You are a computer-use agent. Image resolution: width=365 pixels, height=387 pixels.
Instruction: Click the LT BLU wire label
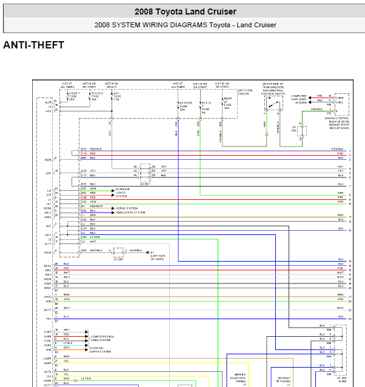(x=68, y=343)
